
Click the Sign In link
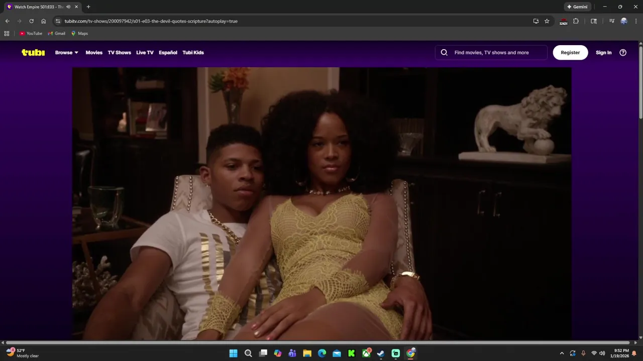click(x=603, y=53)
